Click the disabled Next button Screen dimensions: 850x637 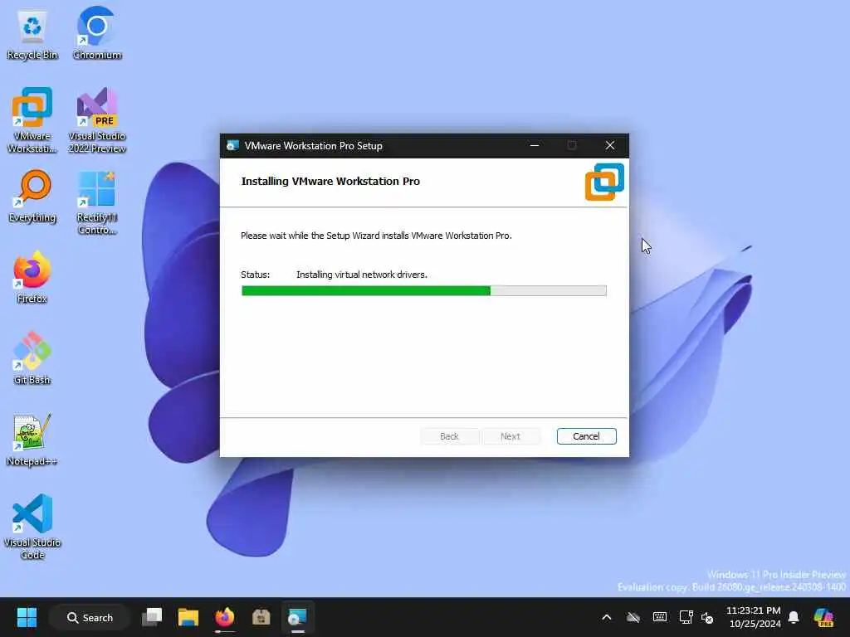[510, 436]
